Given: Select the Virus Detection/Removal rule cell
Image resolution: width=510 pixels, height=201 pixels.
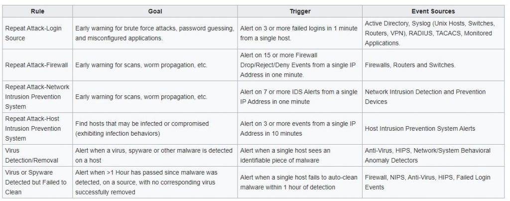Looking at the screenshot, I should click(37, 156).
